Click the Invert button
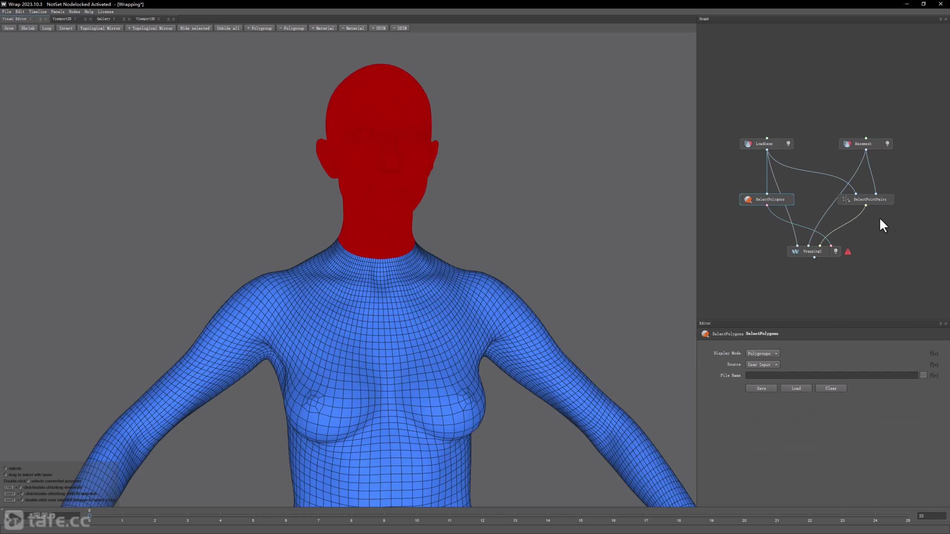 click(66, 28)
